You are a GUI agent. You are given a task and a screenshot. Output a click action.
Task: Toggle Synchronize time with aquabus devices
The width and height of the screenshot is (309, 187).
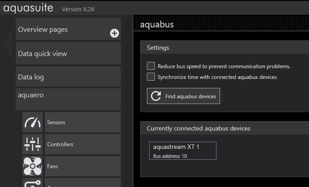(x=151, y=77)
